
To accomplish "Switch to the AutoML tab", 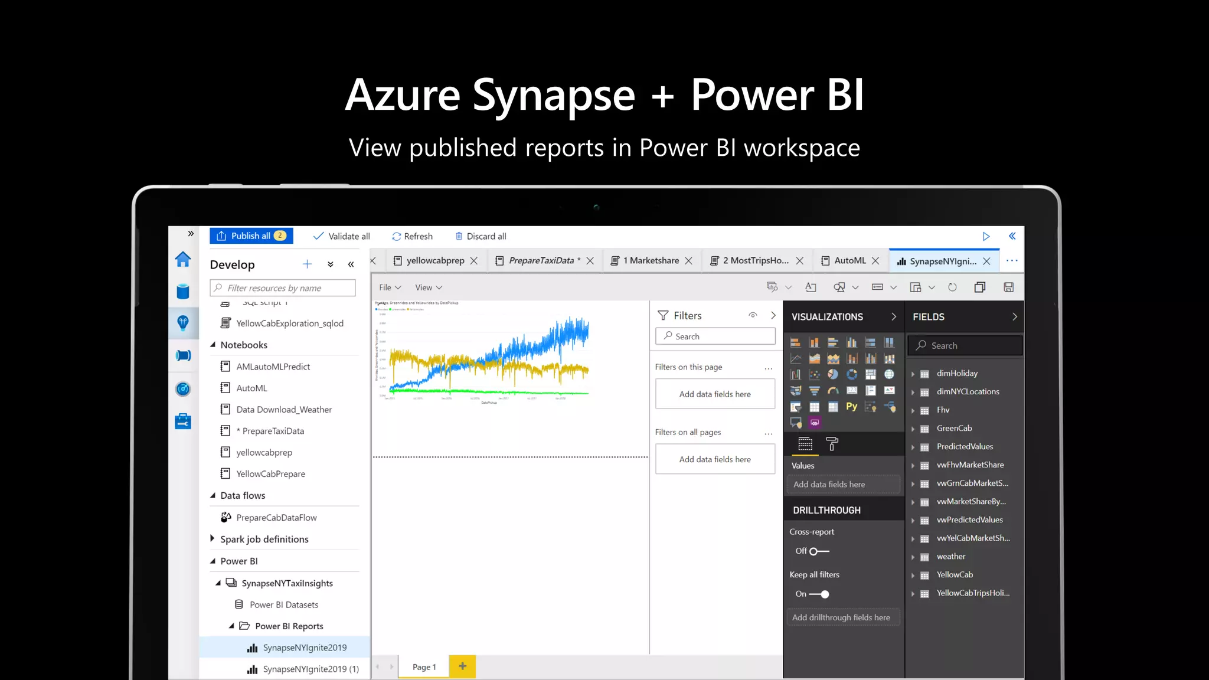I will point(850,260).
